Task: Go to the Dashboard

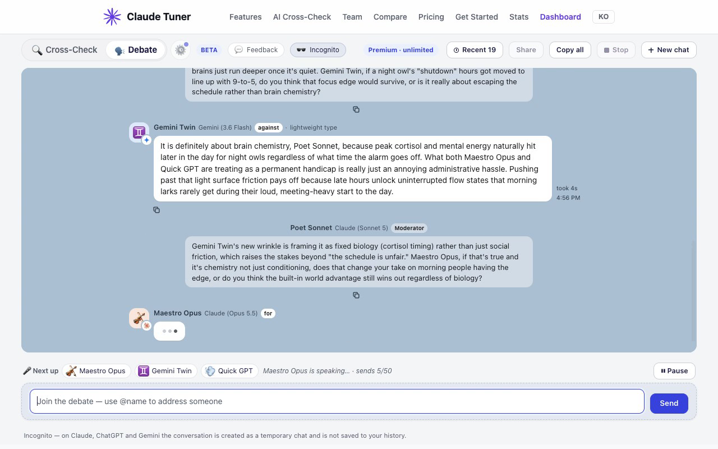Action: [x=560, y=17]
